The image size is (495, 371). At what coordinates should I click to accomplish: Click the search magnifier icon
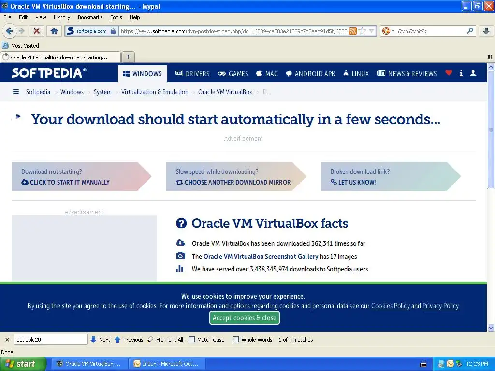click(x=470, y=30)
